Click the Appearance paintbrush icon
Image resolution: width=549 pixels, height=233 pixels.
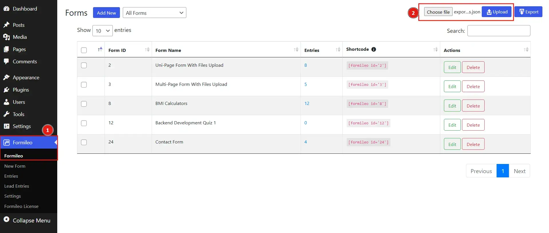[6, 78]
